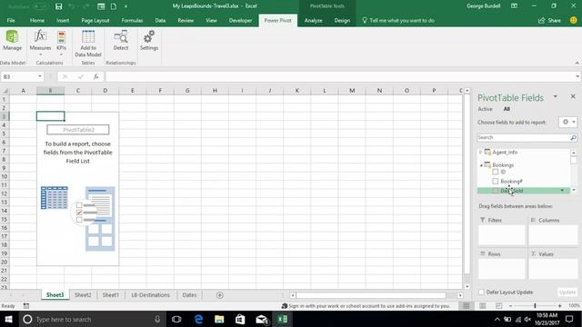Click the Agent_Info table icon
This screenshot has height=327, width=582.
pyautogui.click(x=487, y=152)
